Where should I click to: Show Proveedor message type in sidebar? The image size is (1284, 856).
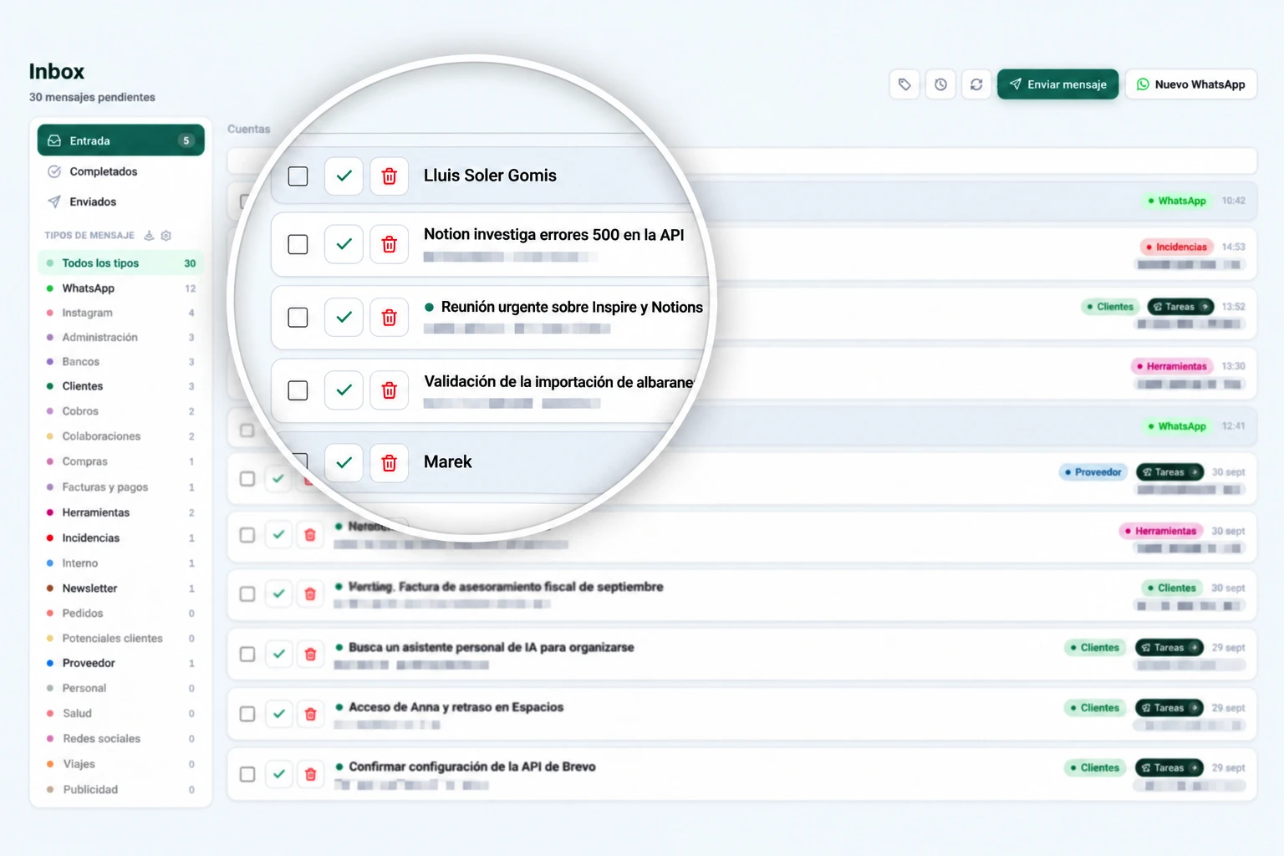click(x=120, y=663)
